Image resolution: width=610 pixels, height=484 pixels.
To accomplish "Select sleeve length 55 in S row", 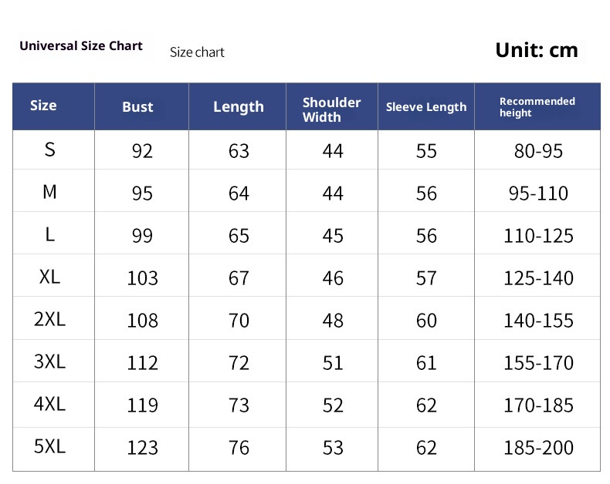I will (426, 150).
